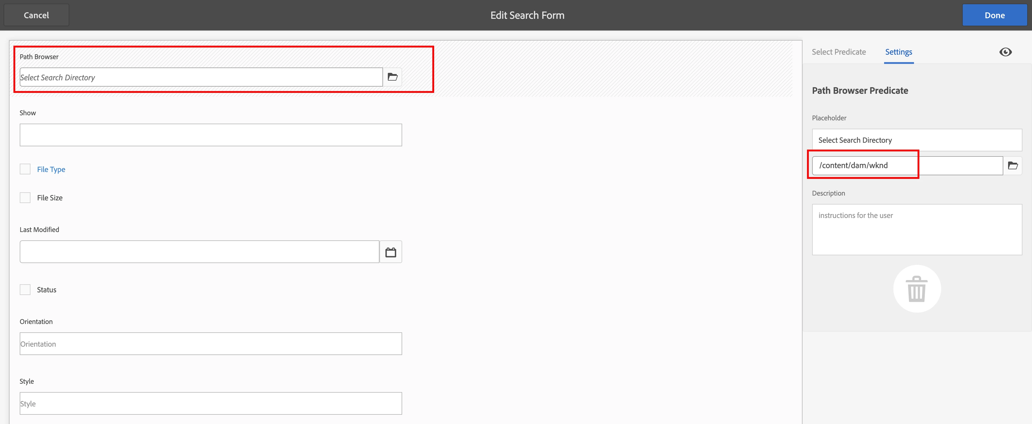Toggle the eye preview icon

click(x=1005, y=52)
